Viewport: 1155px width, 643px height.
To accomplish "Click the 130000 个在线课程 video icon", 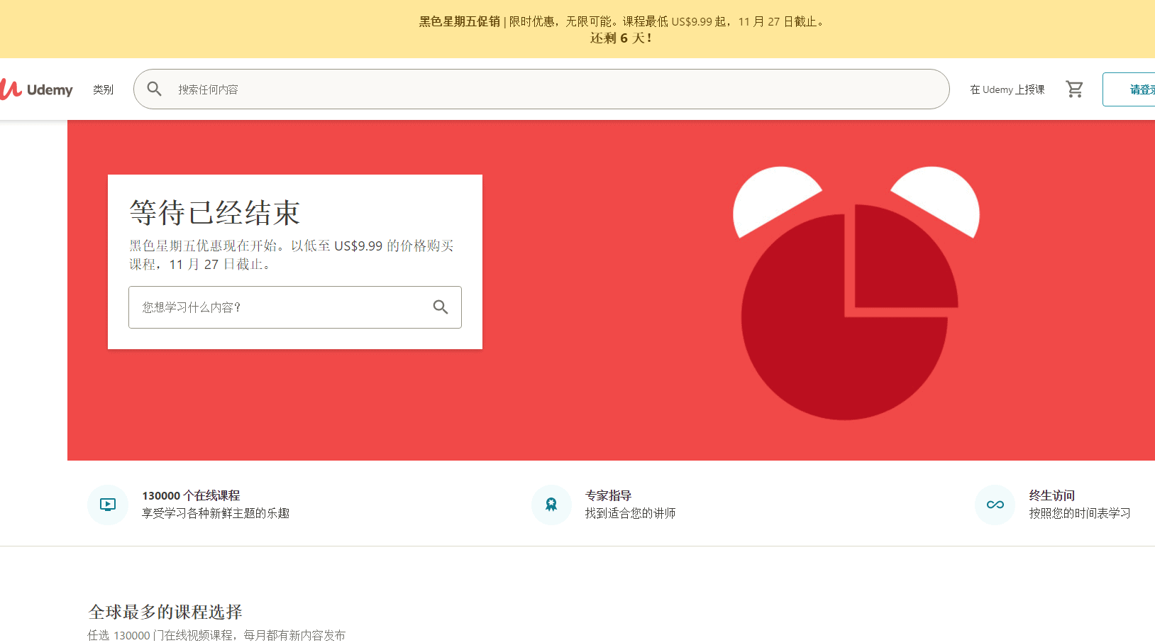I will [108, 505].
